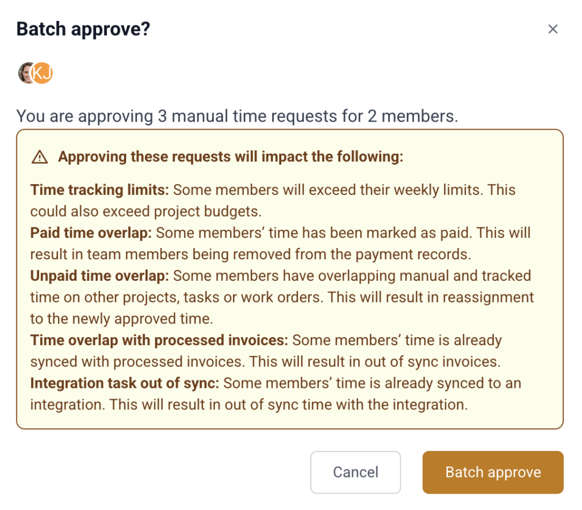This screenshot has height=510, width=582.
Task: Click the 'Batch approve?' dialog title
Action: coord(83,29)
